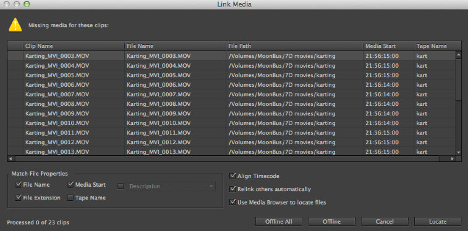Viewport: 468px width, 231px height.
Task: Click the file path of Karting_MVI_0003.MOV
Action: pos(282,56)
